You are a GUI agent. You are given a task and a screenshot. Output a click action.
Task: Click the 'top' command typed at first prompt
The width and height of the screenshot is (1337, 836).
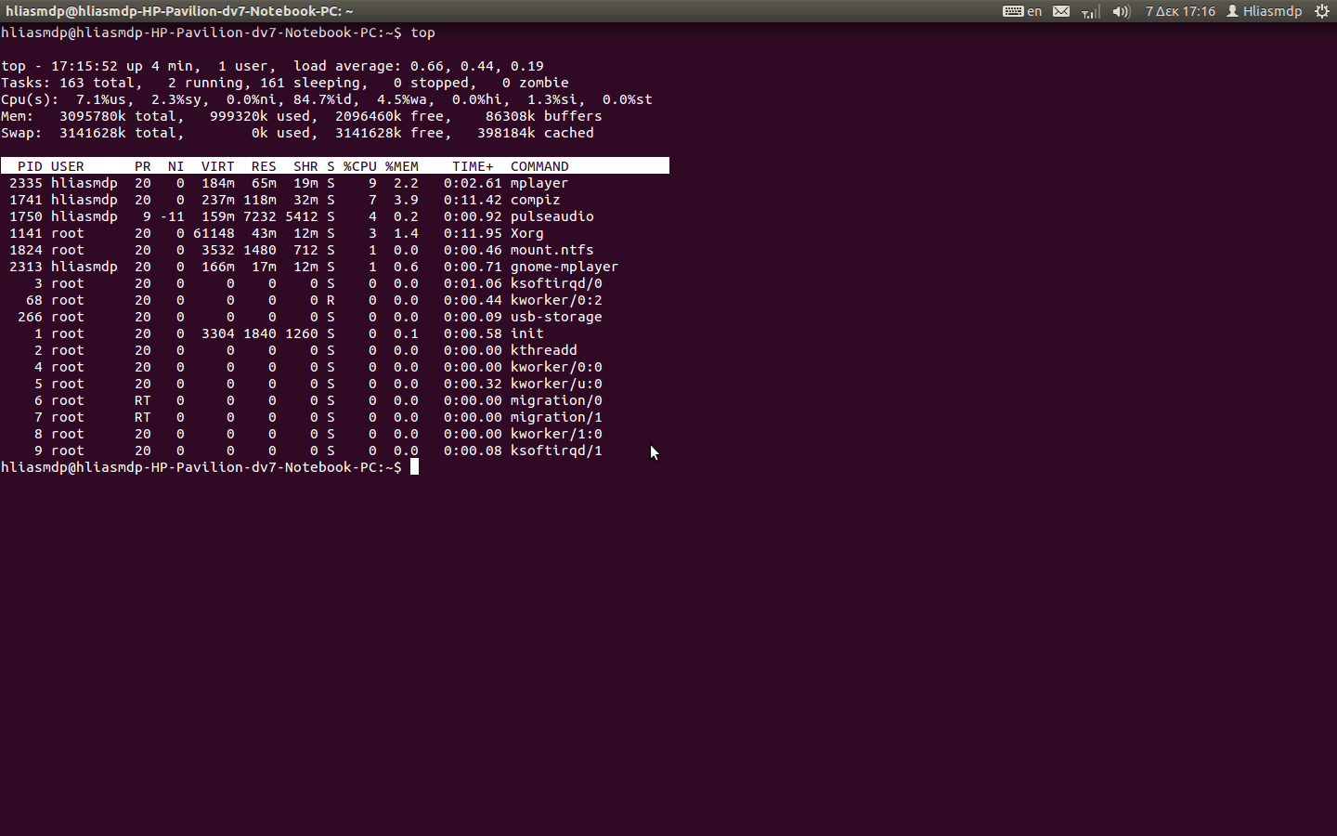click(422, 33)
